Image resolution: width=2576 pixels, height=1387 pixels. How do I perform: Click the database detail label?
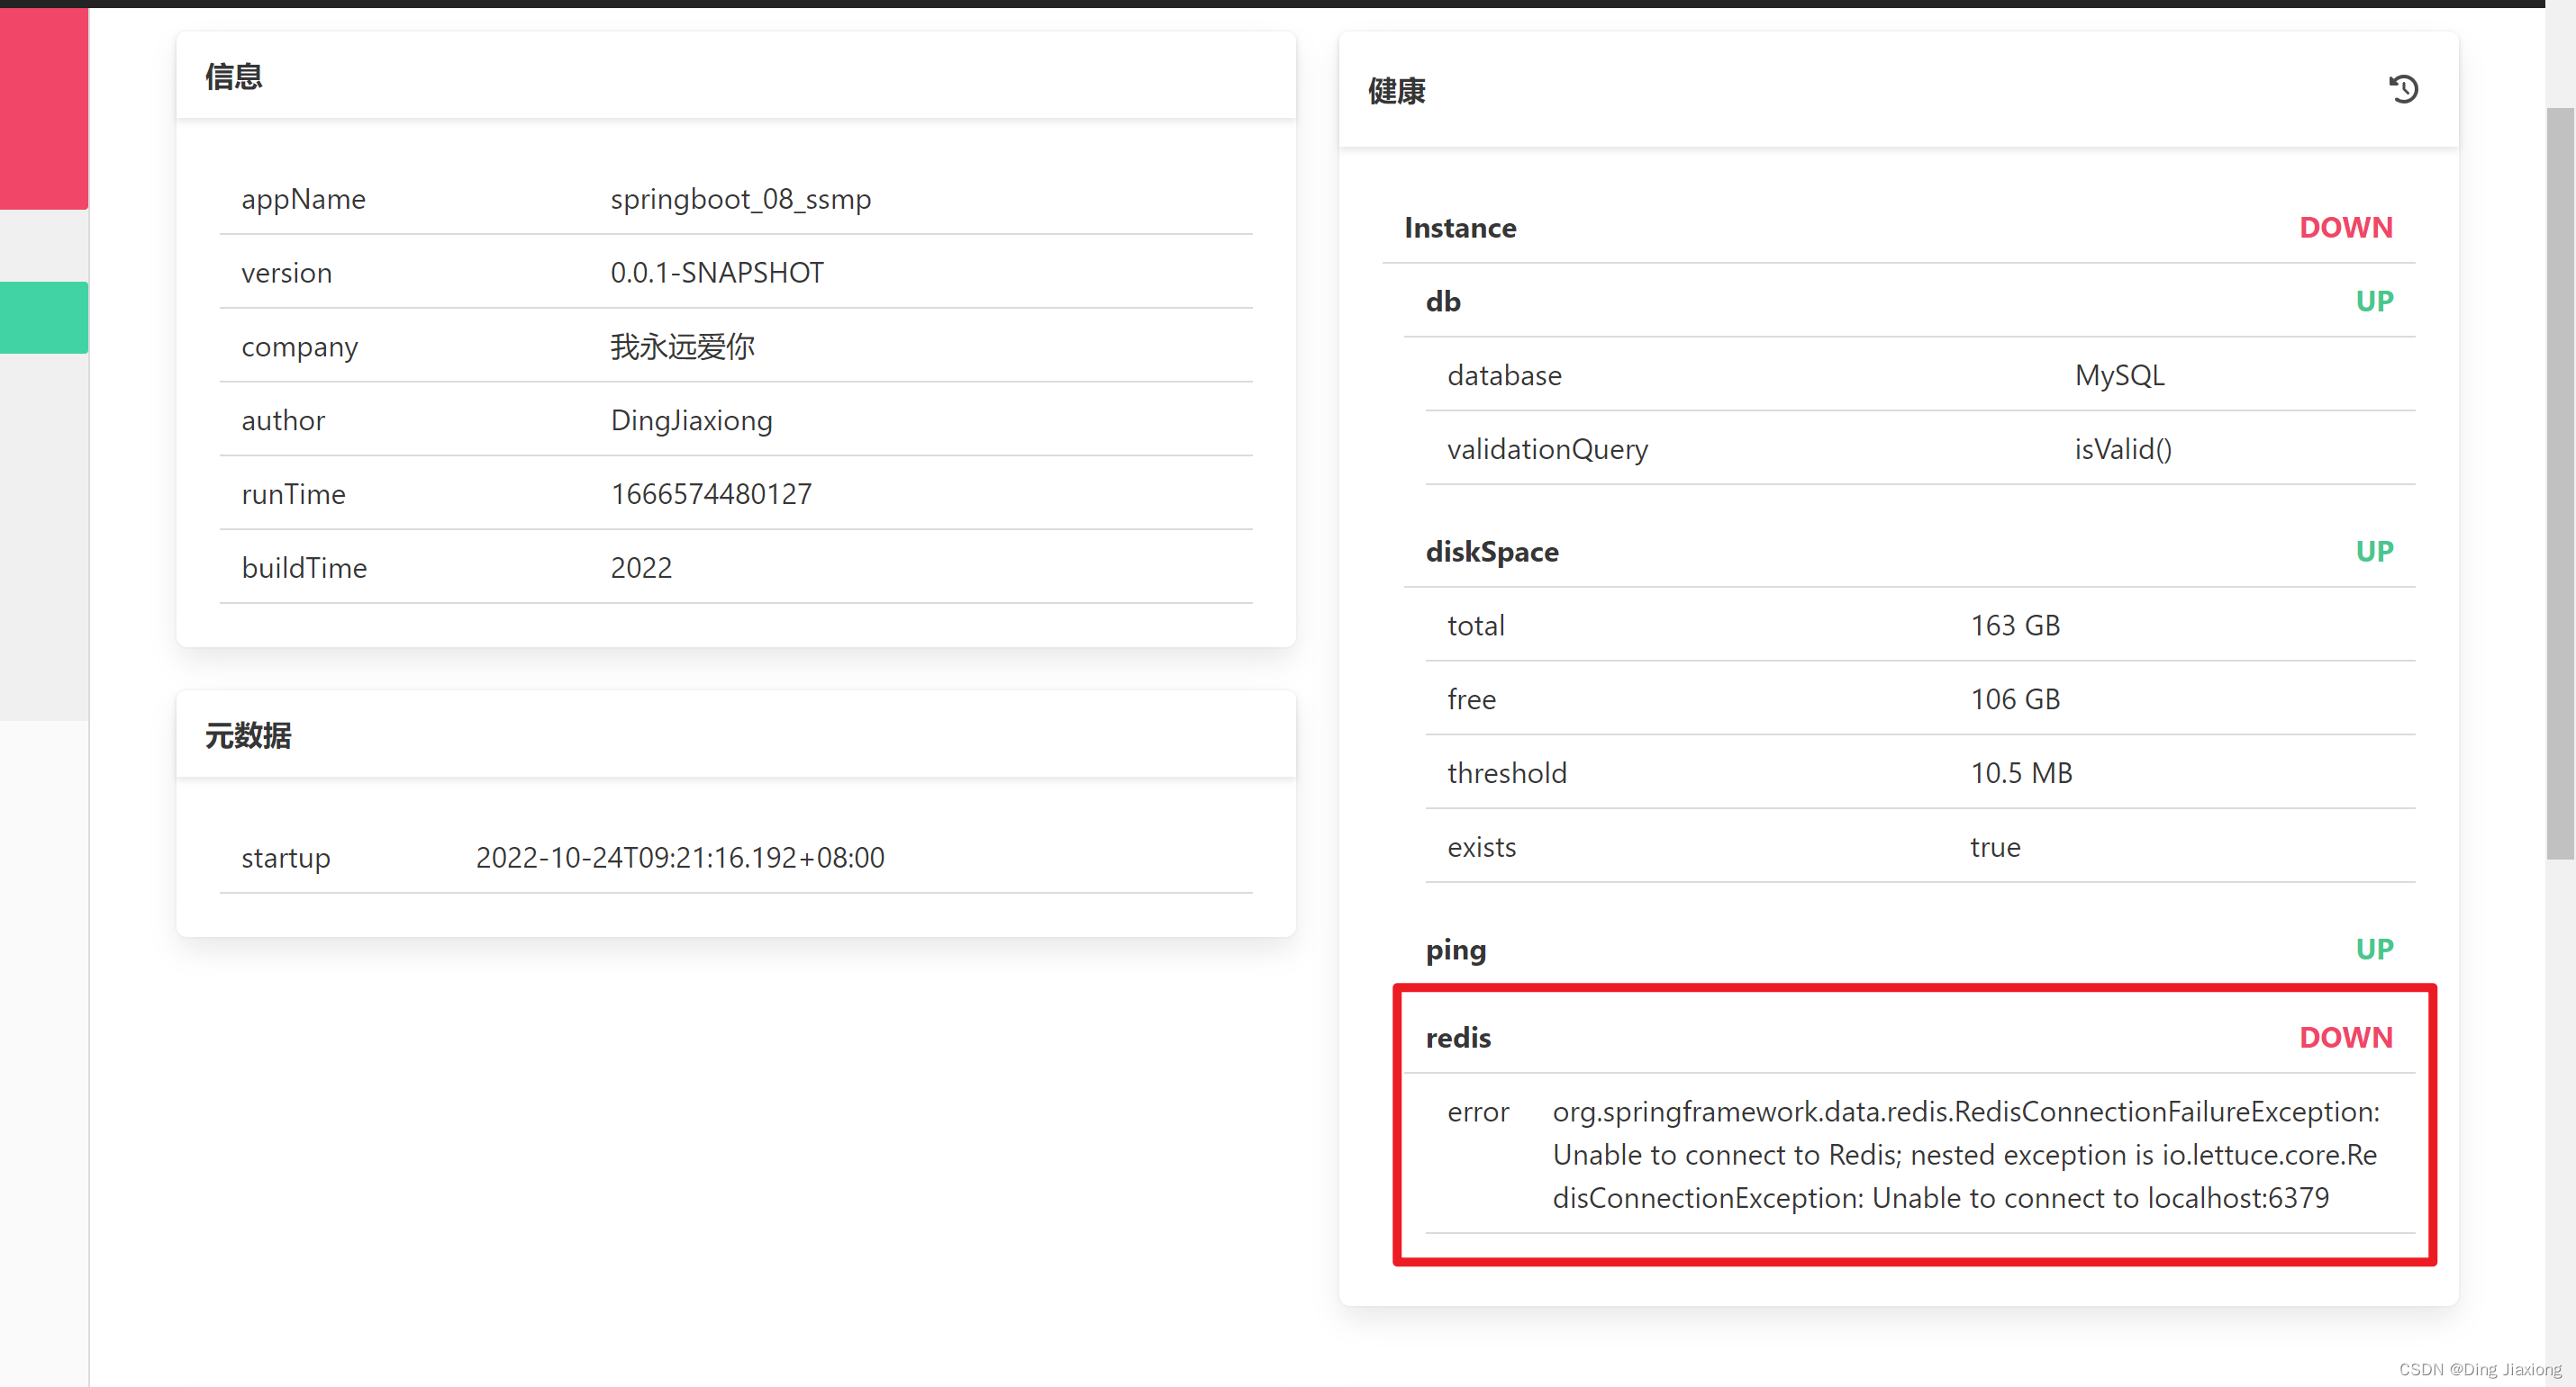click(x=1504, y=375)
